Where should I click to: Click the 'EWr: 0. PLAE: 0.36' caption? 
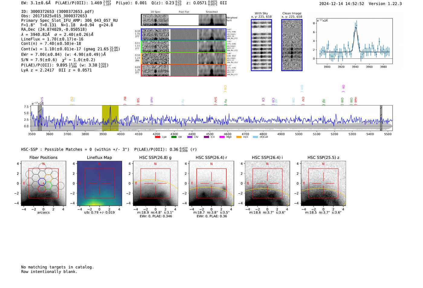211,216
